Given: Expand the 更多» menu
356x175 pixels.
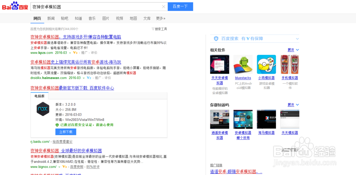Looking at the screenshot, I should pos(161,18).
